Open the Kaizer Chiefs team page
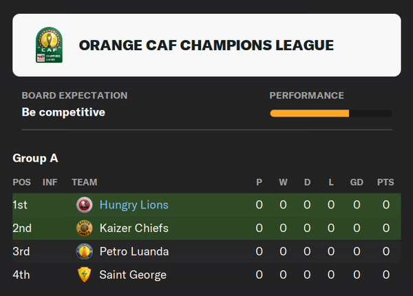This screenshot has height=296, width=413. pyautogui.click(x=134, y=228)
